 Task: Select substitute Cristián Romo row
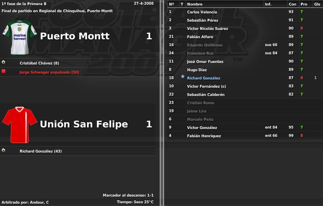tap(245, 103)
